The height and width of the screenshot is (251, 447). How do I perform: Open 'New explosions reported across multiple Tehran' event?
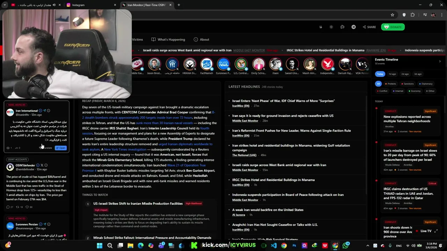point(407,119)
